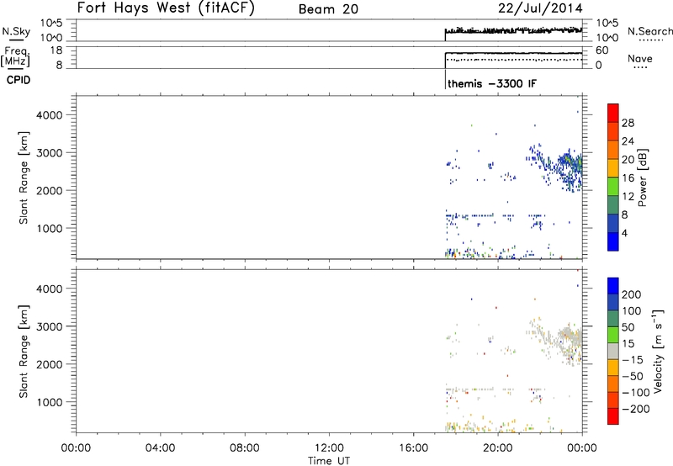Click the 'Nave' legend label
This screenshot has height=466, width=673.
click(x=639, y=59)
